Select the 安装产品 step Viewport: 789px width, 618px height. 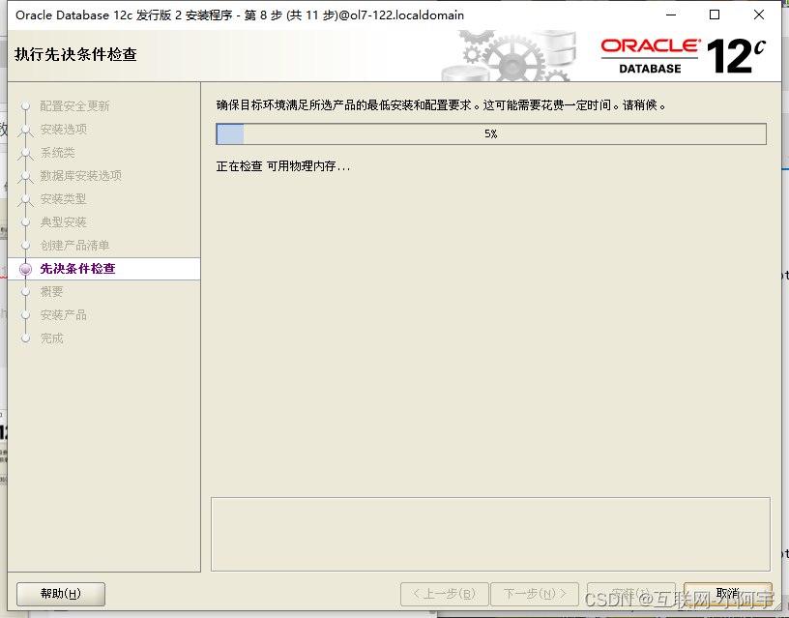point(64,315)
